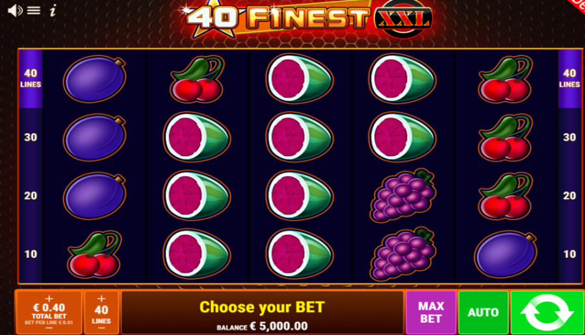Open the hamburger menu
Screen dimensions: 585x335
point(34,10)
